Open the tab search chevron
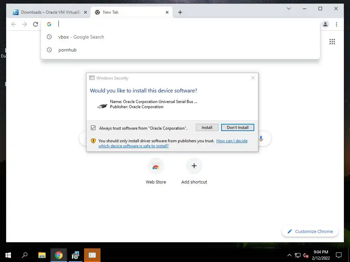Image resolution: width=350 pixels, height=262 pixels. coord(288,9)
